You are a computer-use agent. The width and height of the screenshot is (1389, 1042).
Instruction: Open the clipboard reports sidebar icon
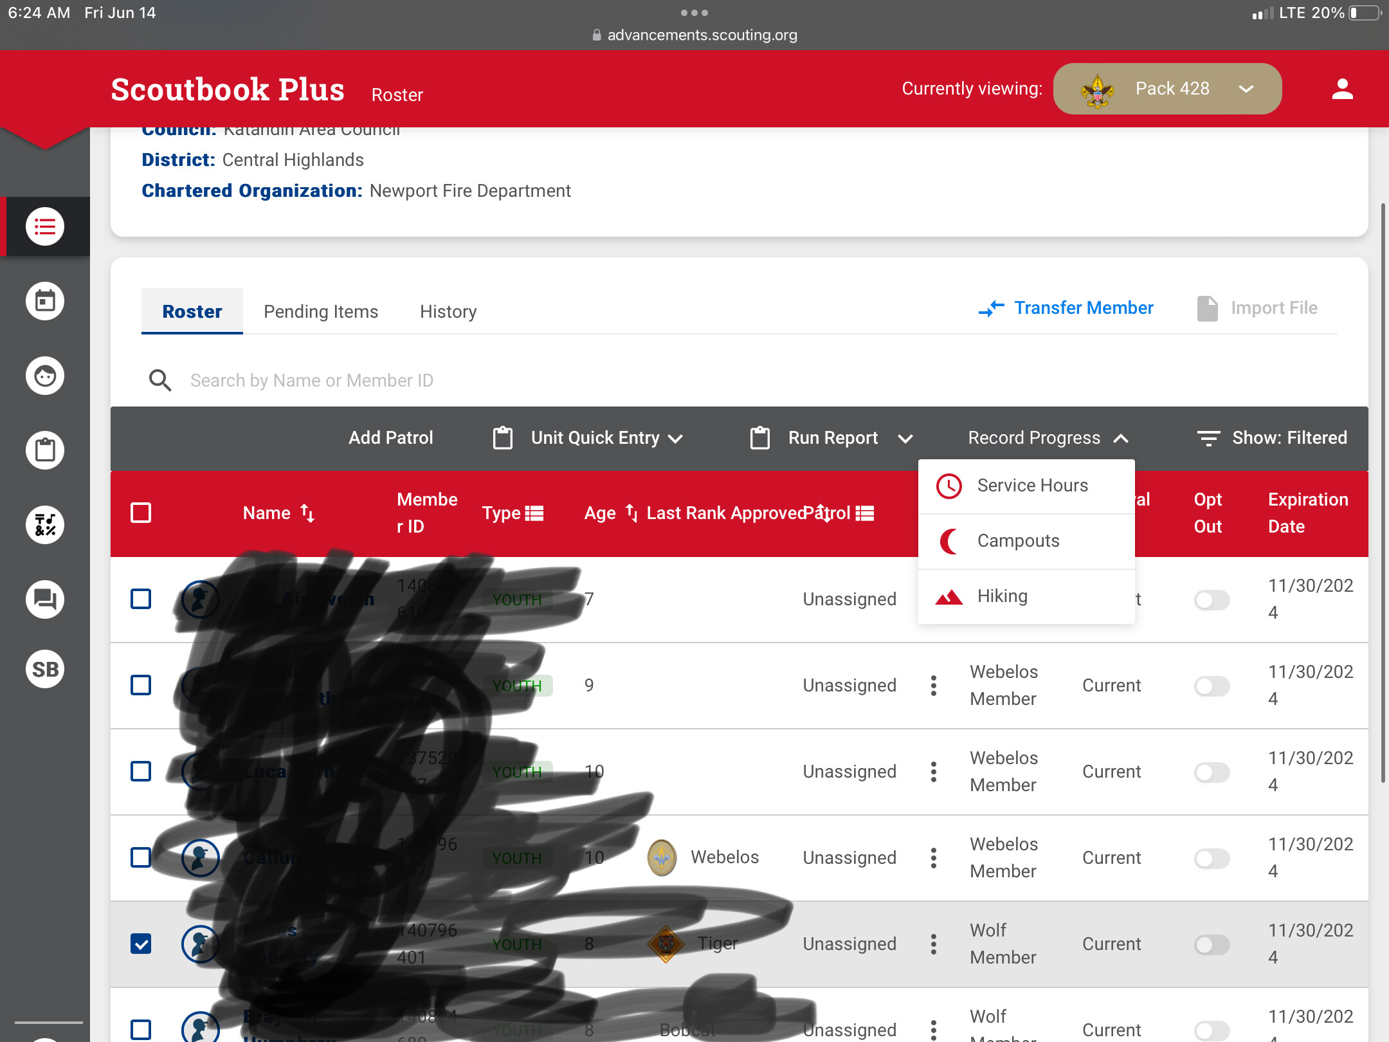tap(45, 450)
